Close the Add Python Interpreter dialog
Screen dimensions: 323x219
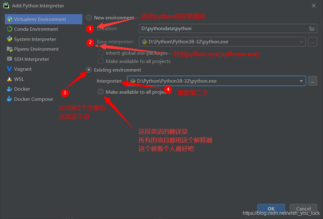[314, 6]
